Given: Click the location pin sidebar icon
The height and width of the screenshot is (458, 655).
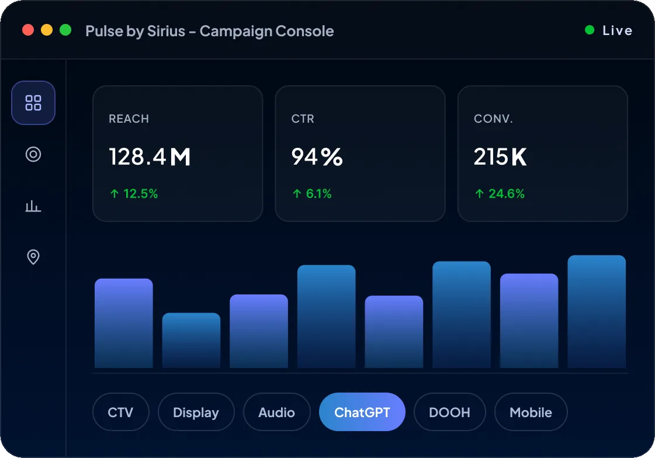Looking at the screenshot, I should click(33, 257).
